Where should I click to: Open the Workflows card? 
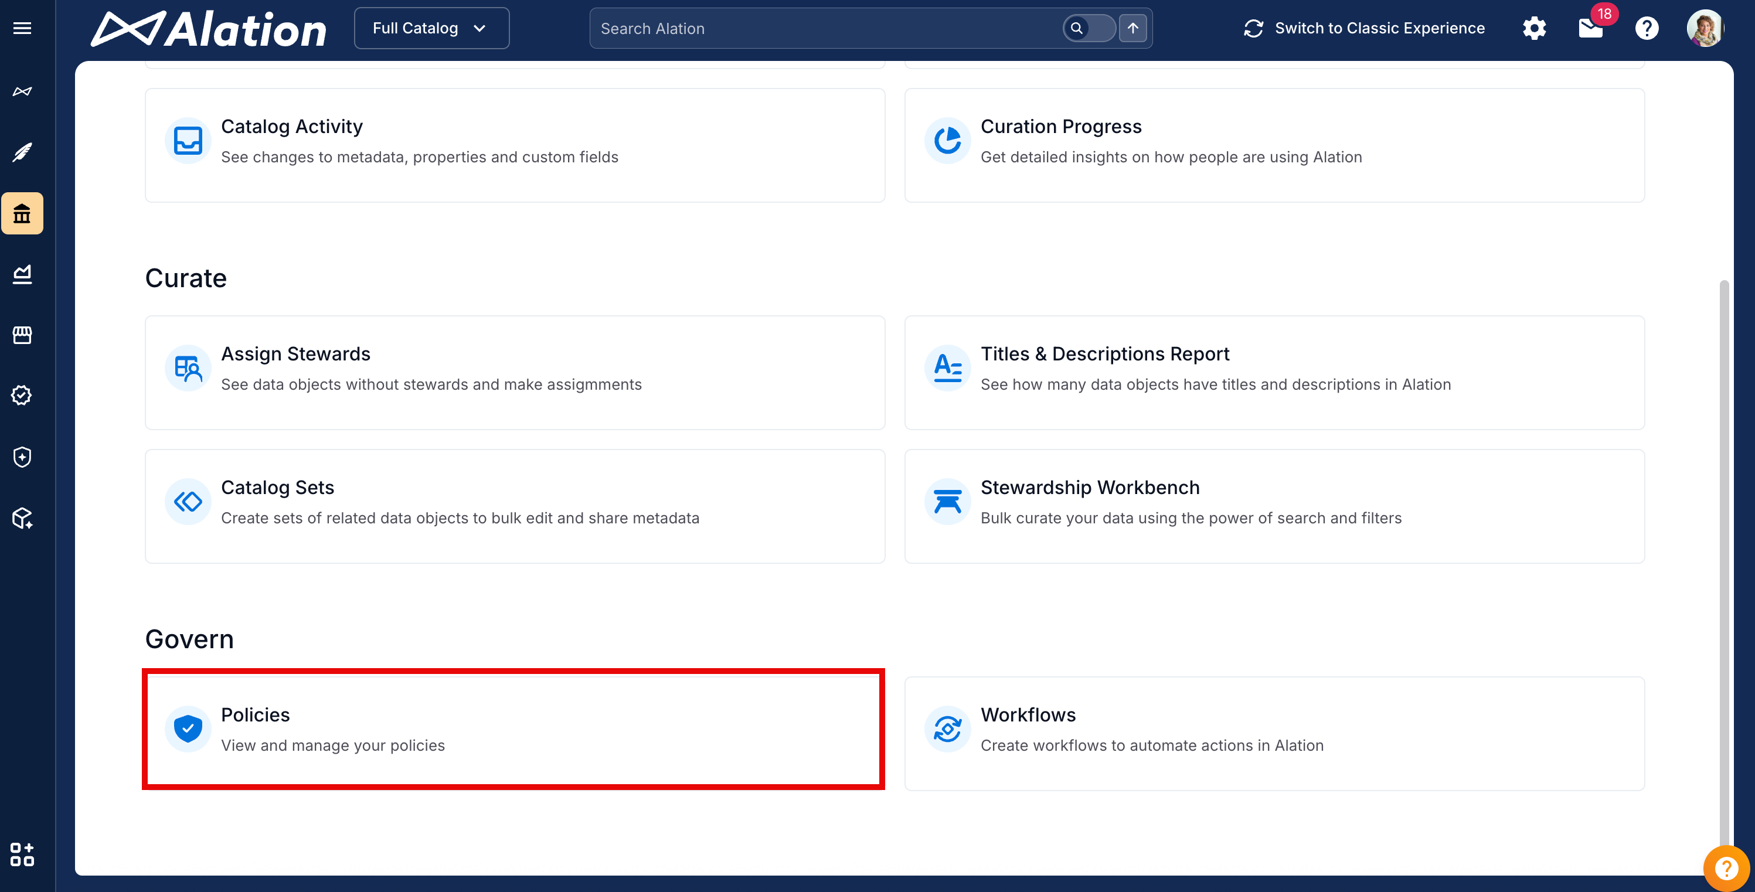click(1274, 733)
